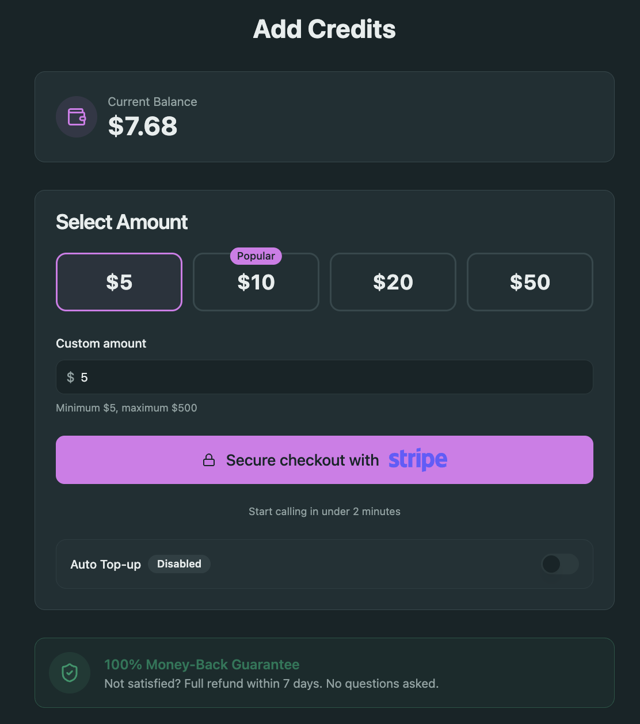Image resolution: width=640 pixels, height=724 pixels.
Task: Choose the $20 credit option
Action: [393, 282]
